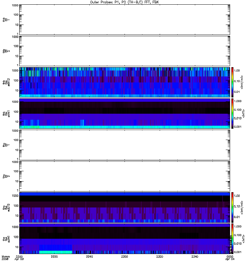Click the thb fbk edc12 spectrogram panel
Image resolution: width=249 pixels, height=266 pixels.
(x=125, y=82)
